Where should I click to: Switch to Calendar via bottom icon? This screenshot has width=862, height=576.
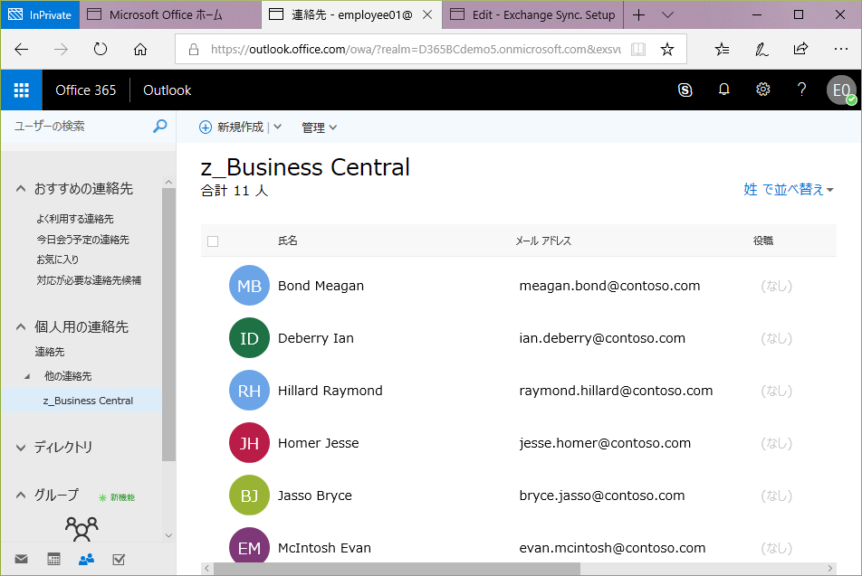tap(54, 559)
